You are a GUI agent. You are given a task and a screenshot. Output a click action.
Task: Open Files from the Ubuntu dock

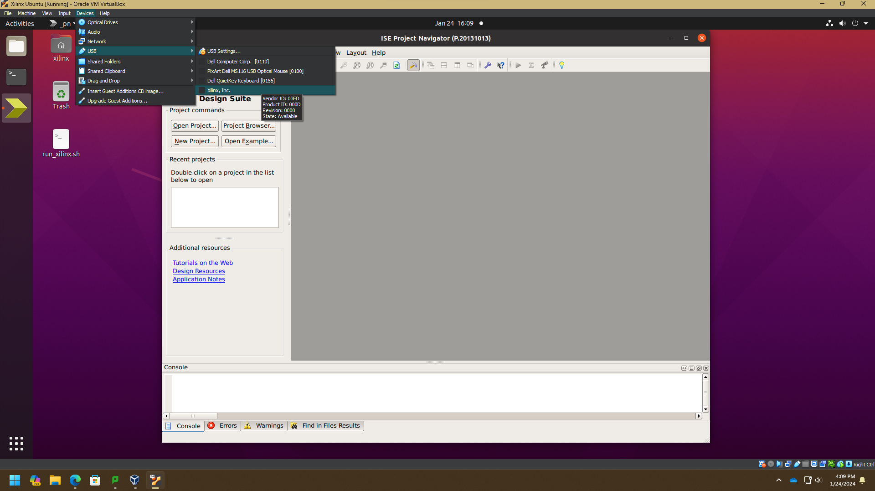point(16,46)
